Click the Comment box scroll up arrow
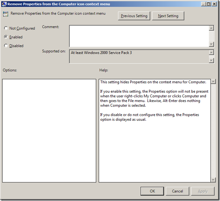Screen dimensions: 220x201 [x=211, y=28]
